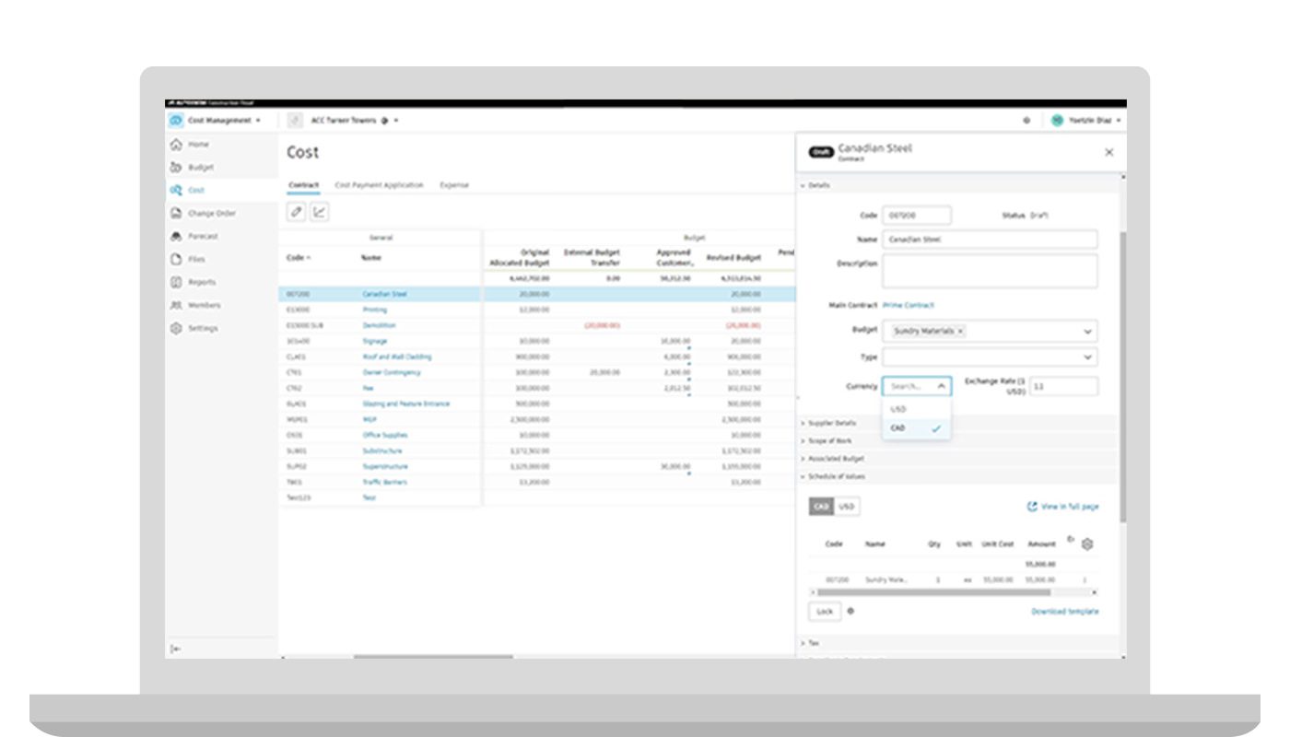Click the Exchange Rate input field
The image size is (1290, 737).
pos(1063,387)
